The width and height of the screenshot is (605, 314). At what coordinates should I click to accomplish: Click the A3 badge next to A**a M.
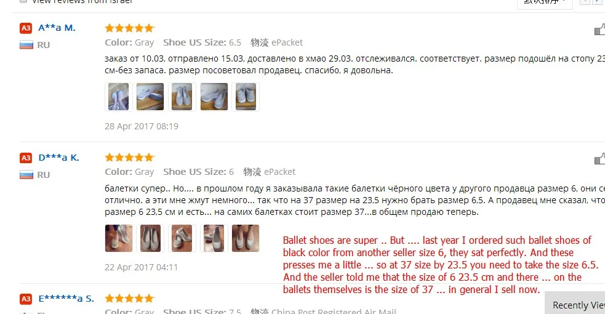[x=26, y=28]
